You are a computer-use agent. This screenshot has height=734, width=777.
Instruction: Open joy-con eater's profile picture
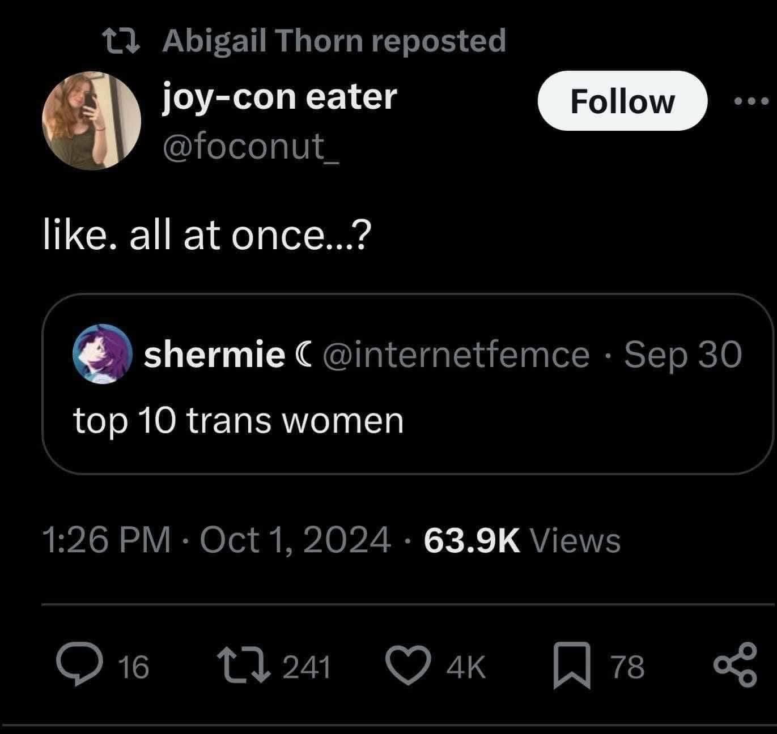91,120
